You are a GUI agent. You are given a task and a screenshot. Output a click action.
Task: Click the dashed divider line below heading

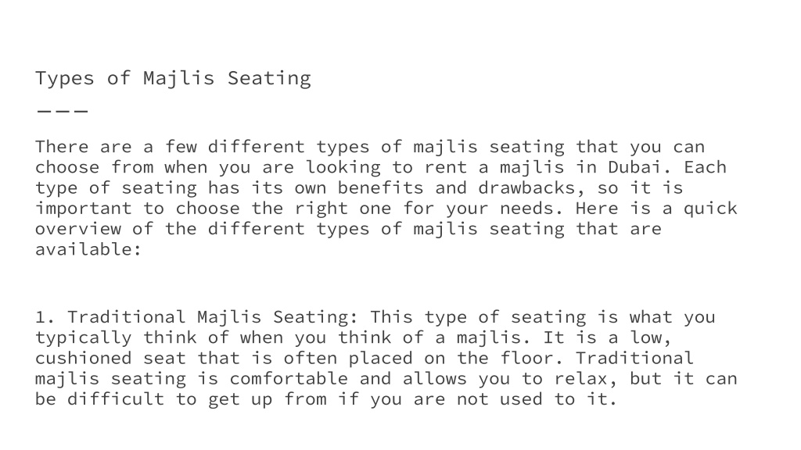pos(63,111)
